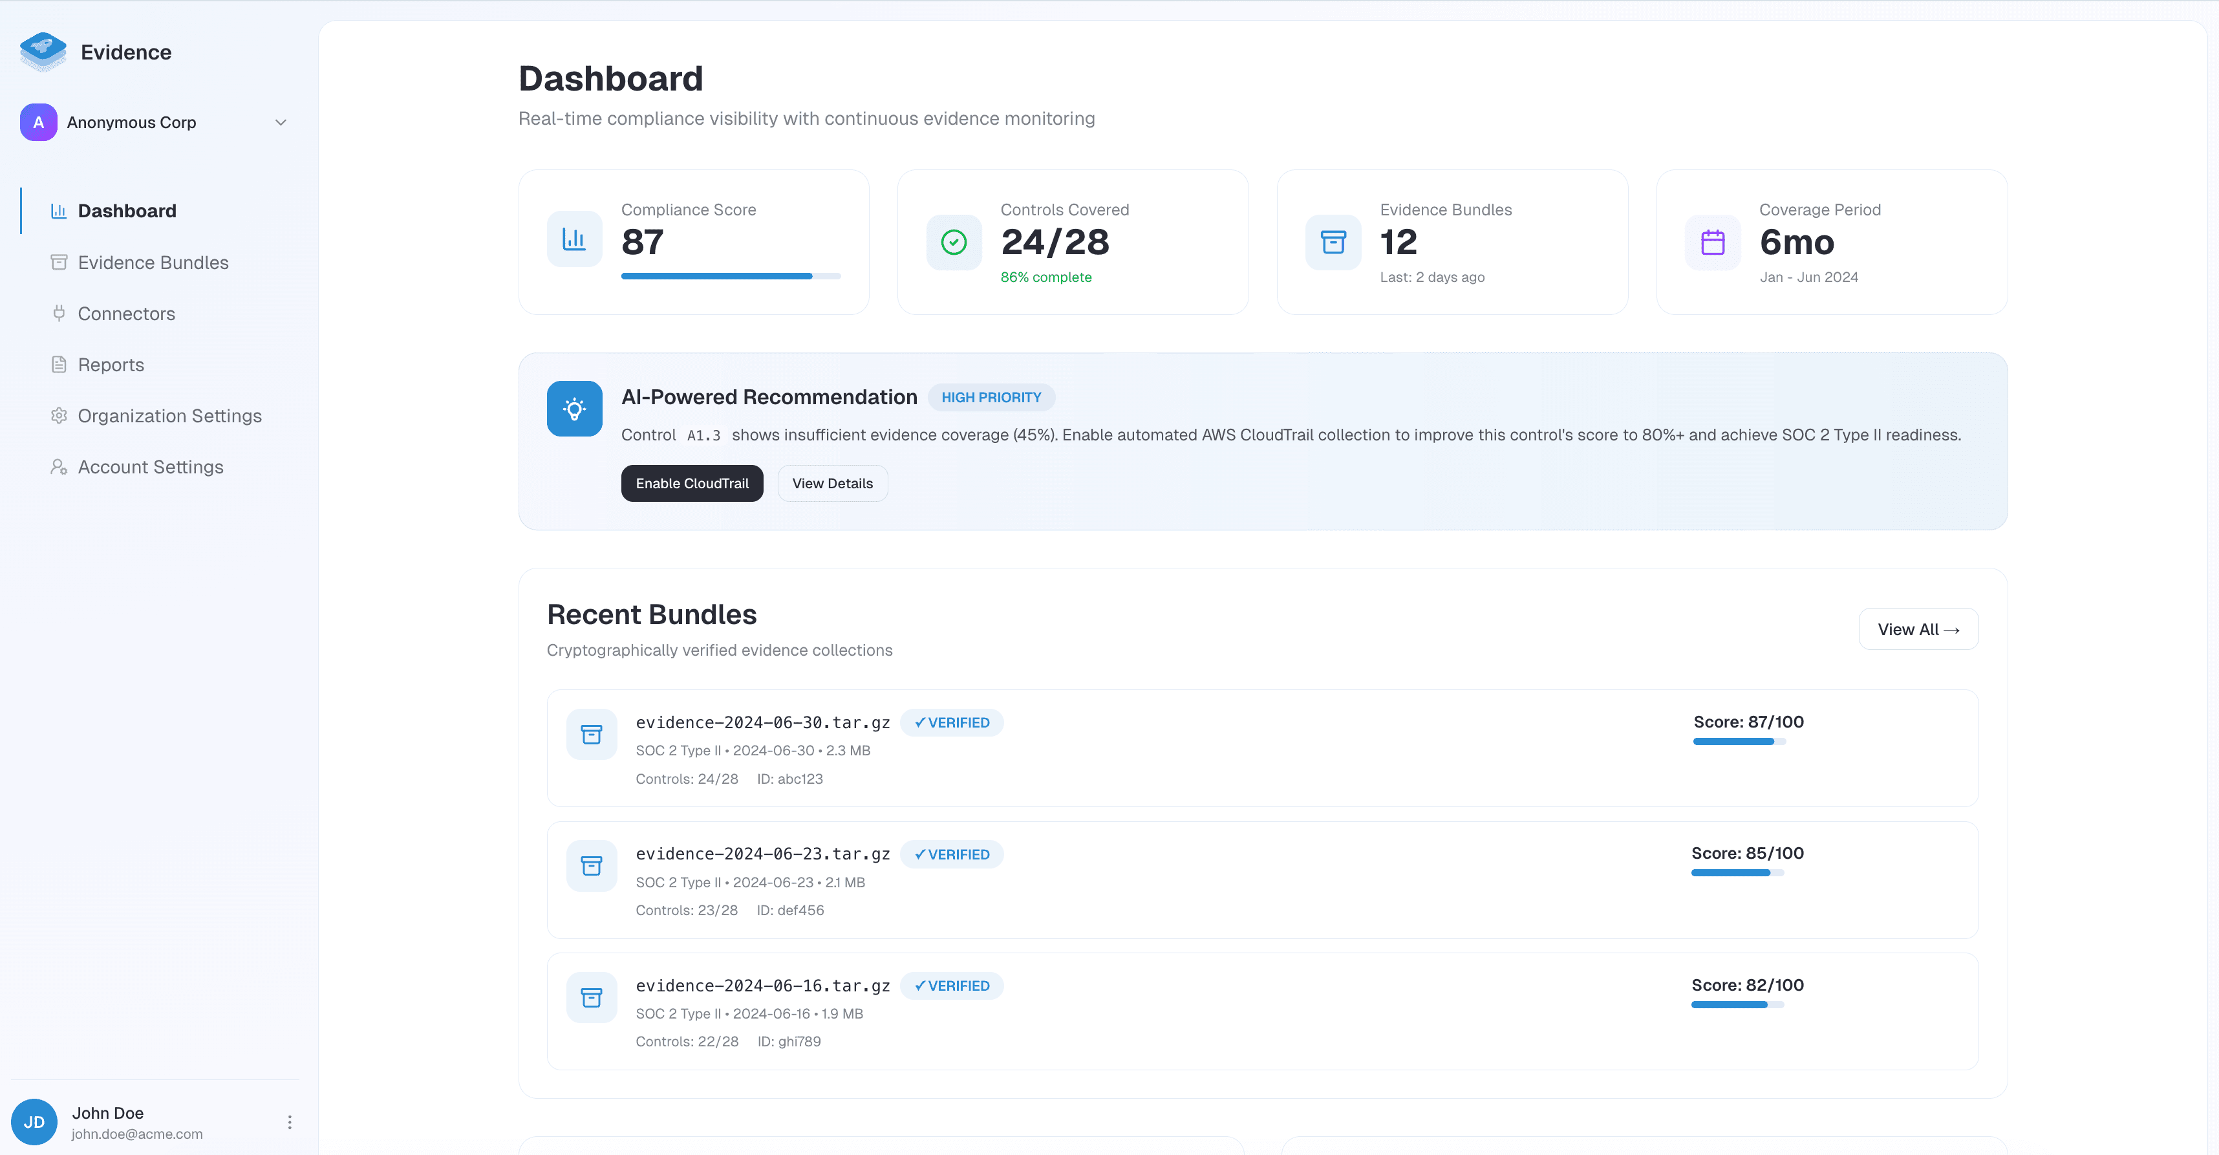Click the Evidence Bundles archive icon in sidebar
This screenshot has width=2219, height=1155.
pos(58,262)
